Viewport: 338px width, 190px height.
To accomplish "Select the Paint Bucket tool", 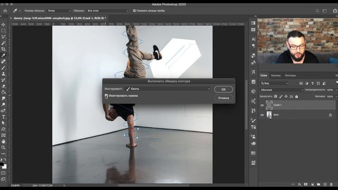I will [3, 92].
